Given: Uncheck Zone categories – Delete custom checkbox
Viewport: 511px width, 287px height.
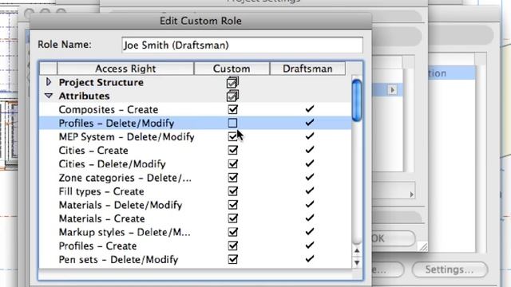Looking at the screenshot, I should [232, 178].
